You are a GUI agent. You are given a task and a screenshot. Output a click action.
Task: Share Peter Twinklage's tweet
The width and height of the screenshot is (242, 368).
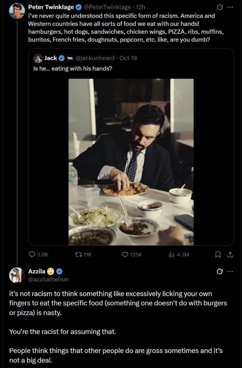click(230, 254)
